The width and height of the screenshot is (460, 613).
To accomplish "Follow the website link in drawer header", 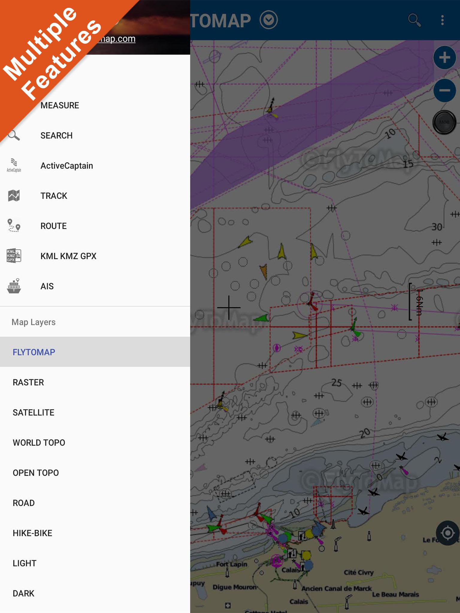I will click(116, 39).
